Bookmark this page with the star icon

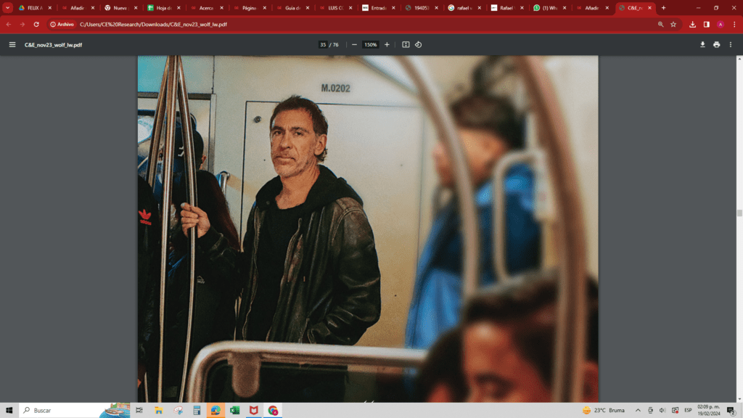point(673,24)
